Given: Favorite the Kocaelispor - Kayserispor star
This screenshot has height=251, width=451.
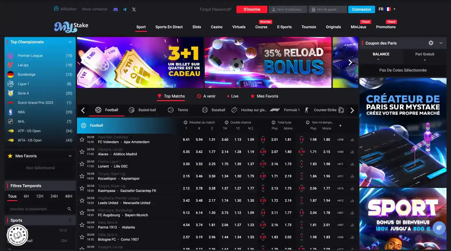Looking at the screenshot, I should [82, 176].
